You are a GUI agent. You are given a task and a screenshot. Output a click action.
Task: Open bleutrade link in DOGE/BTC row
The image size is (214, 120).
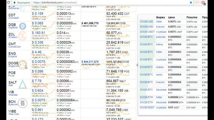(161, 90)
